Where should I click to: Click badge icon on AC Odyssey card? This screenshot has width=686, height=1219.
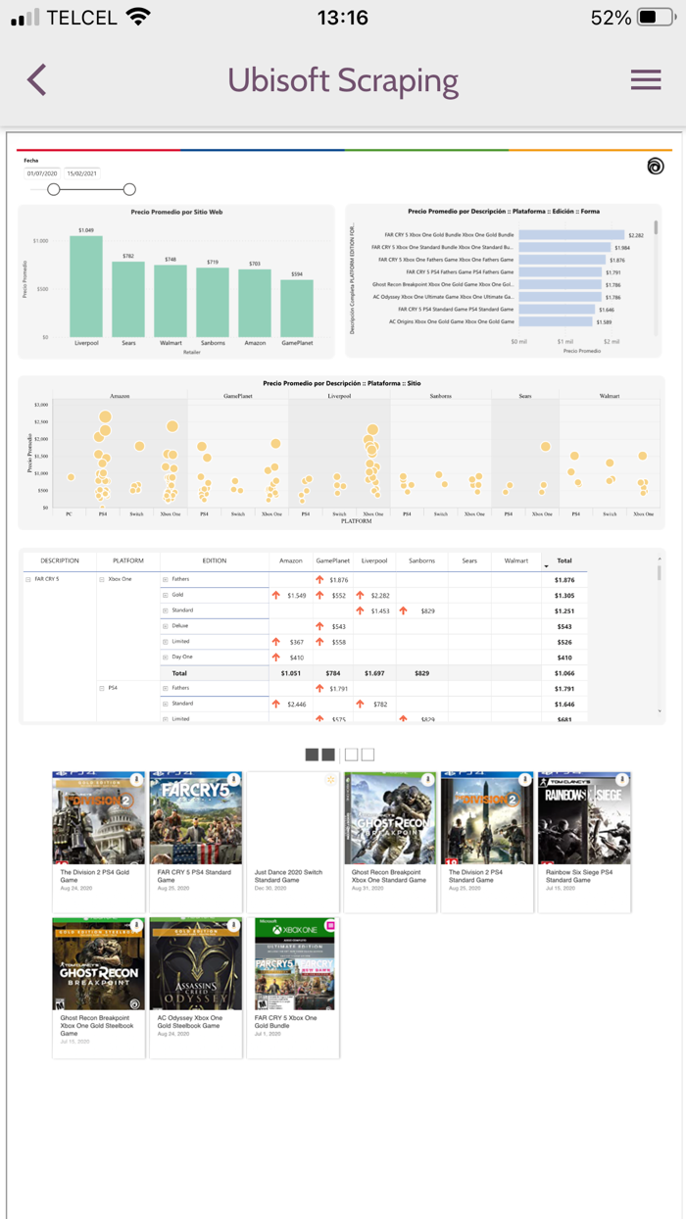tap(233, 925)
